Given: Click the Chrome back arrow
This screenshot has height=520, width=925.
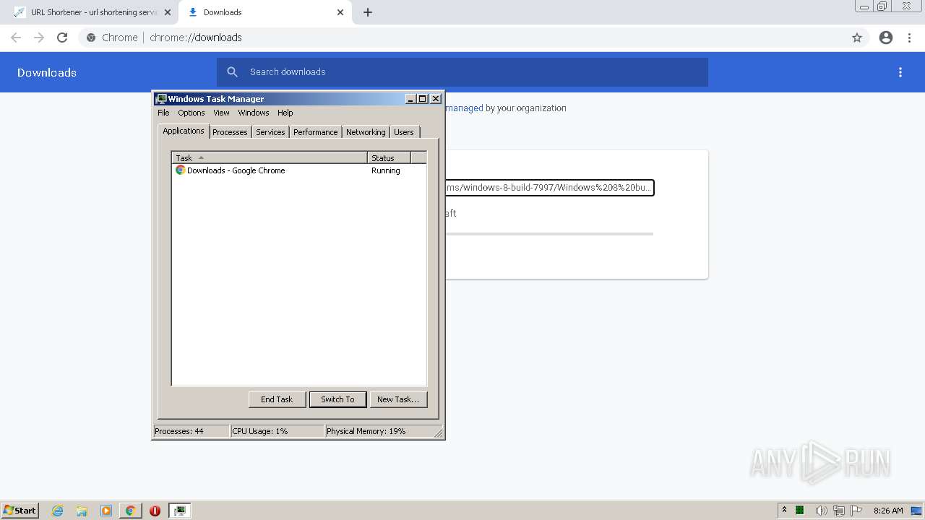Looking at the screenshot, I should (x=16, y=38).
